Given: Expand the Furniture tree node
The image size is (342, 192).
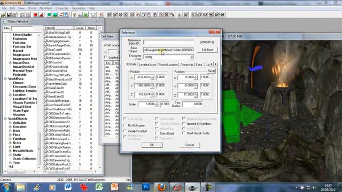Looking at the screenshot, I should (x=10, y=139).
